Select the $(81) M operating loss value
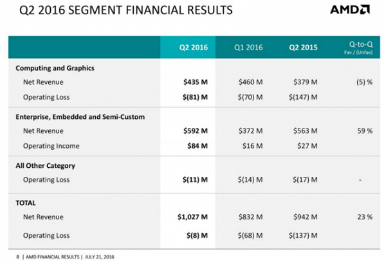The height and width of the screenshot is (261, 386). coord(193,97)
